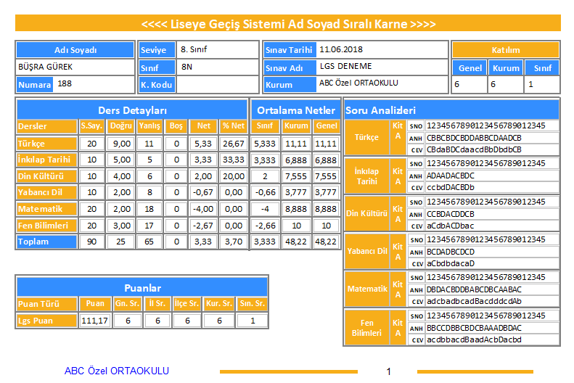Select the 'Lgs Puan' row label
This screenshot has width=574, height=383.
[x=47, y=321]
